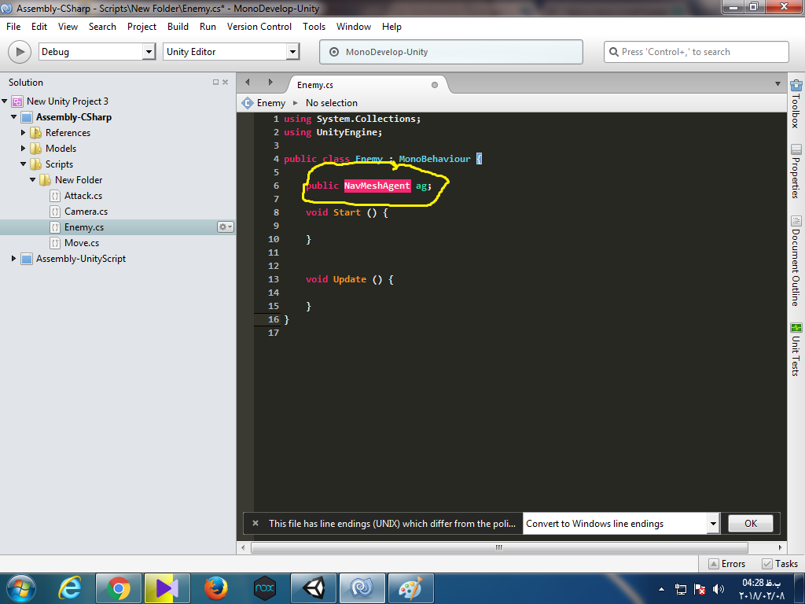The image size is (805, 604).
Task: Open the gear options for Enemy.cs
Action: (x=226, y=227)
